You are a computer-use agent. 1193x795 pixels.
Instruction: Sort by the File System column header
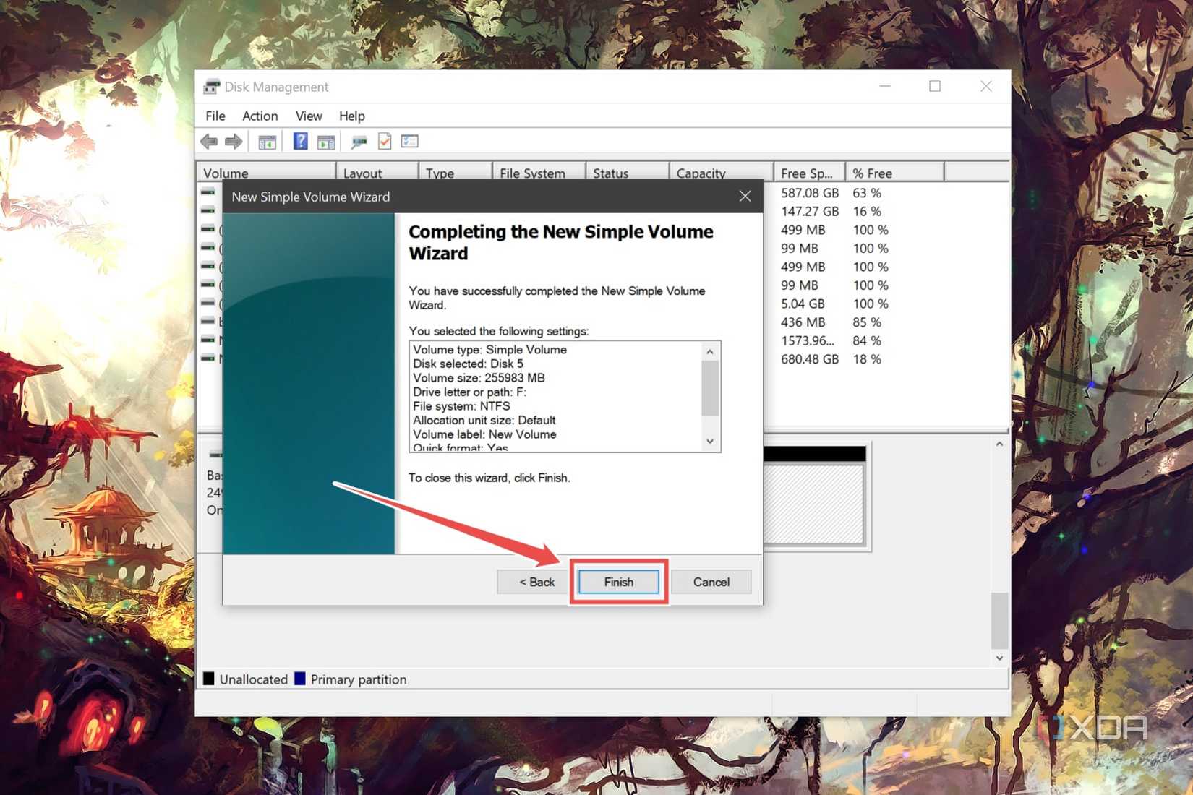click(539, 173)
